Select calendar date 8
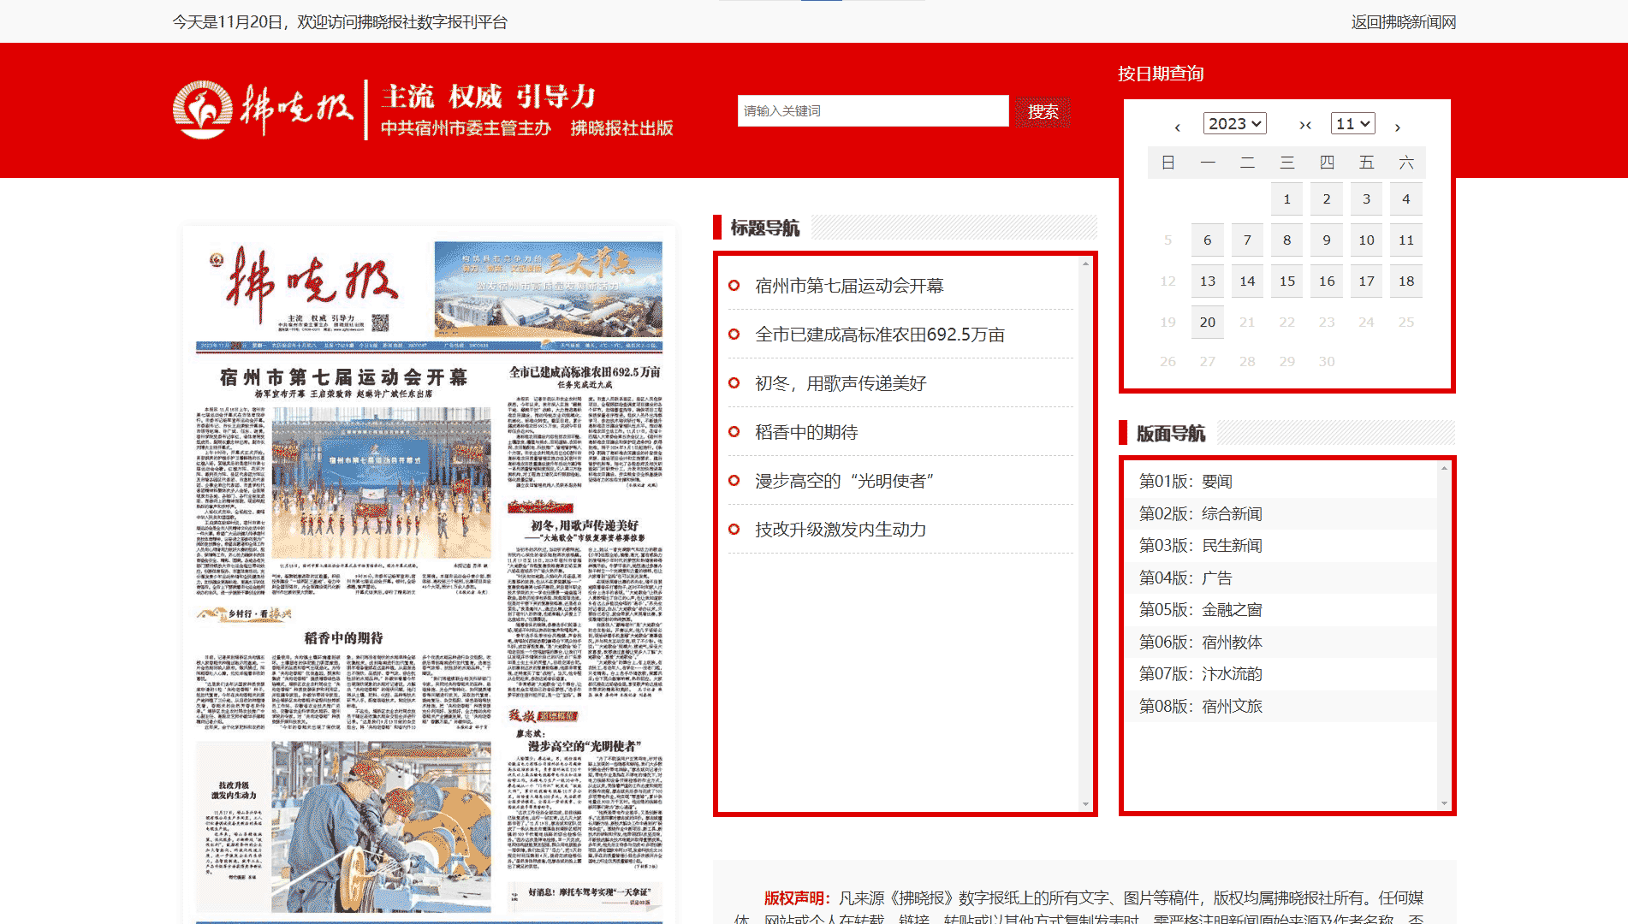Viewport: 1628px width, 924px height. (1286, 240)
